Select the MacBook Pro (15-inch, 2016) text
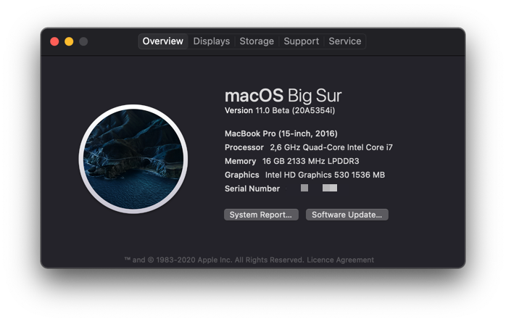 coord(281,133)
